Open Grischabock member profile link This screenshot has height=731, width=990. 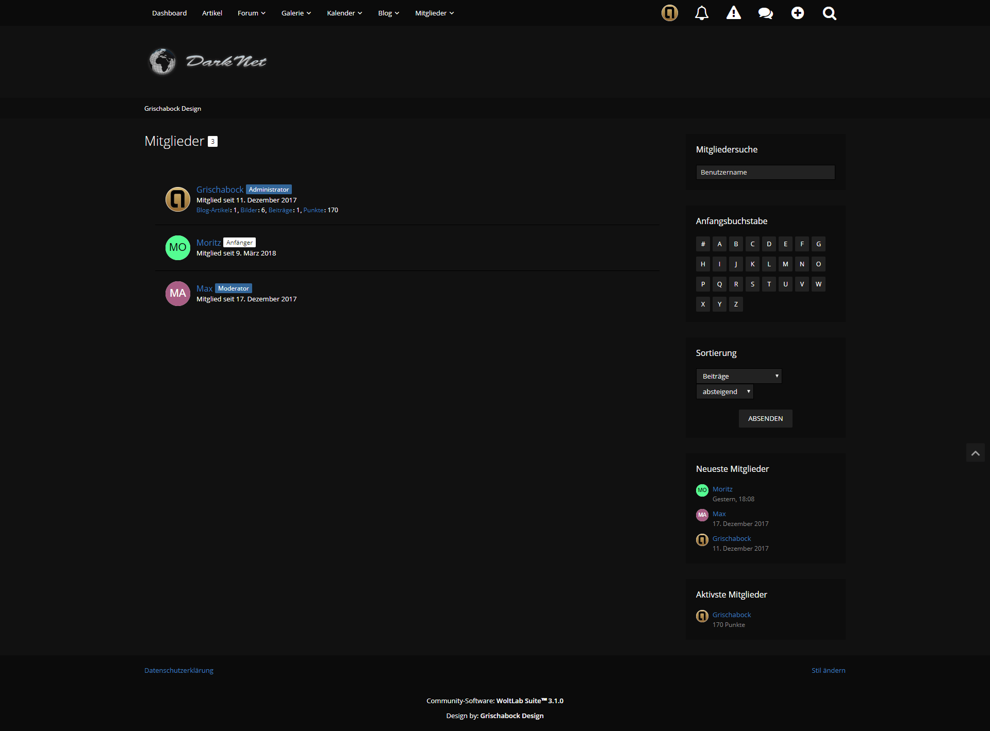pos(220,190)
